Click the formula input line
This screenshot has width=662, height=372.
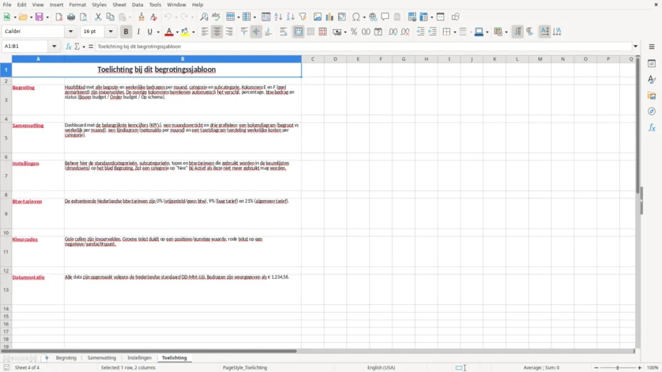(363, 46)
